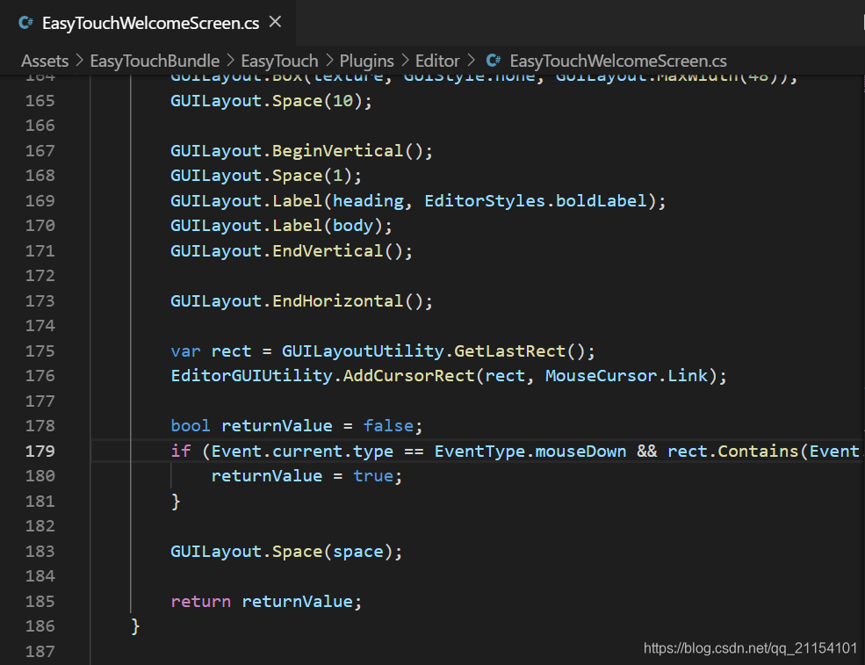
Task: Click the C# icon in the breadcrumb bar
Action: (493, 61)
